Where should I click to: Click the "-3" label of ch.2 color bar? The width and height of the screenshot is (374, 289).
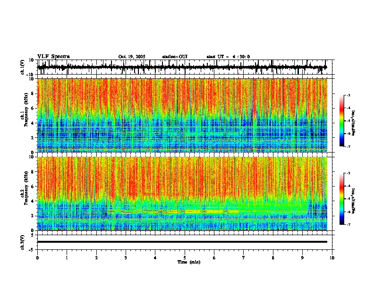pyautogui.click(x=348, y=173)
